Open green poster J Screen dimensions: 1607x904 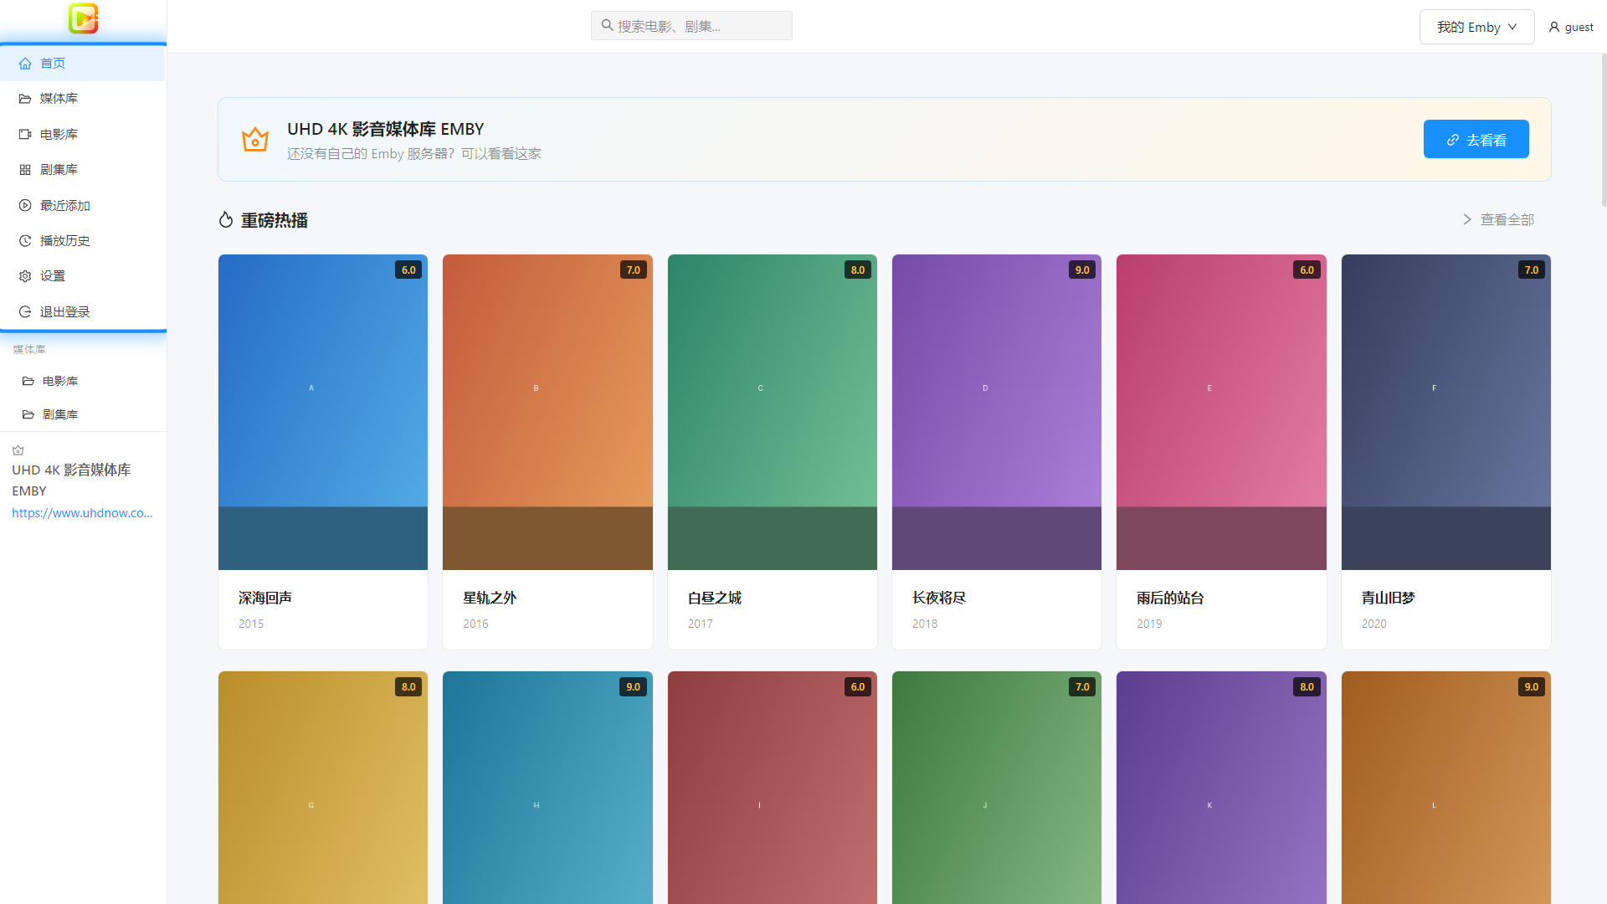tap(997, 787)
